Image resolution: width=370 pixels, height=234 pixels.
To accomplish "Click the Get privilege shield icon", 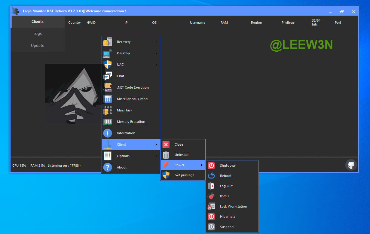I will click(x=166, y=175).
